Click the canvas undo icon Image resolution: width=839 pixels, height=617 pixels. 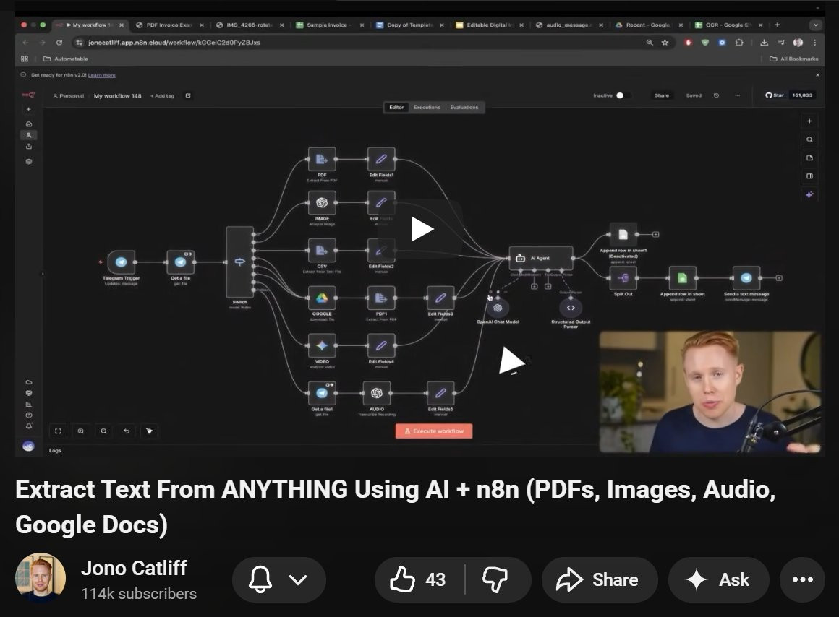(127, 431)
